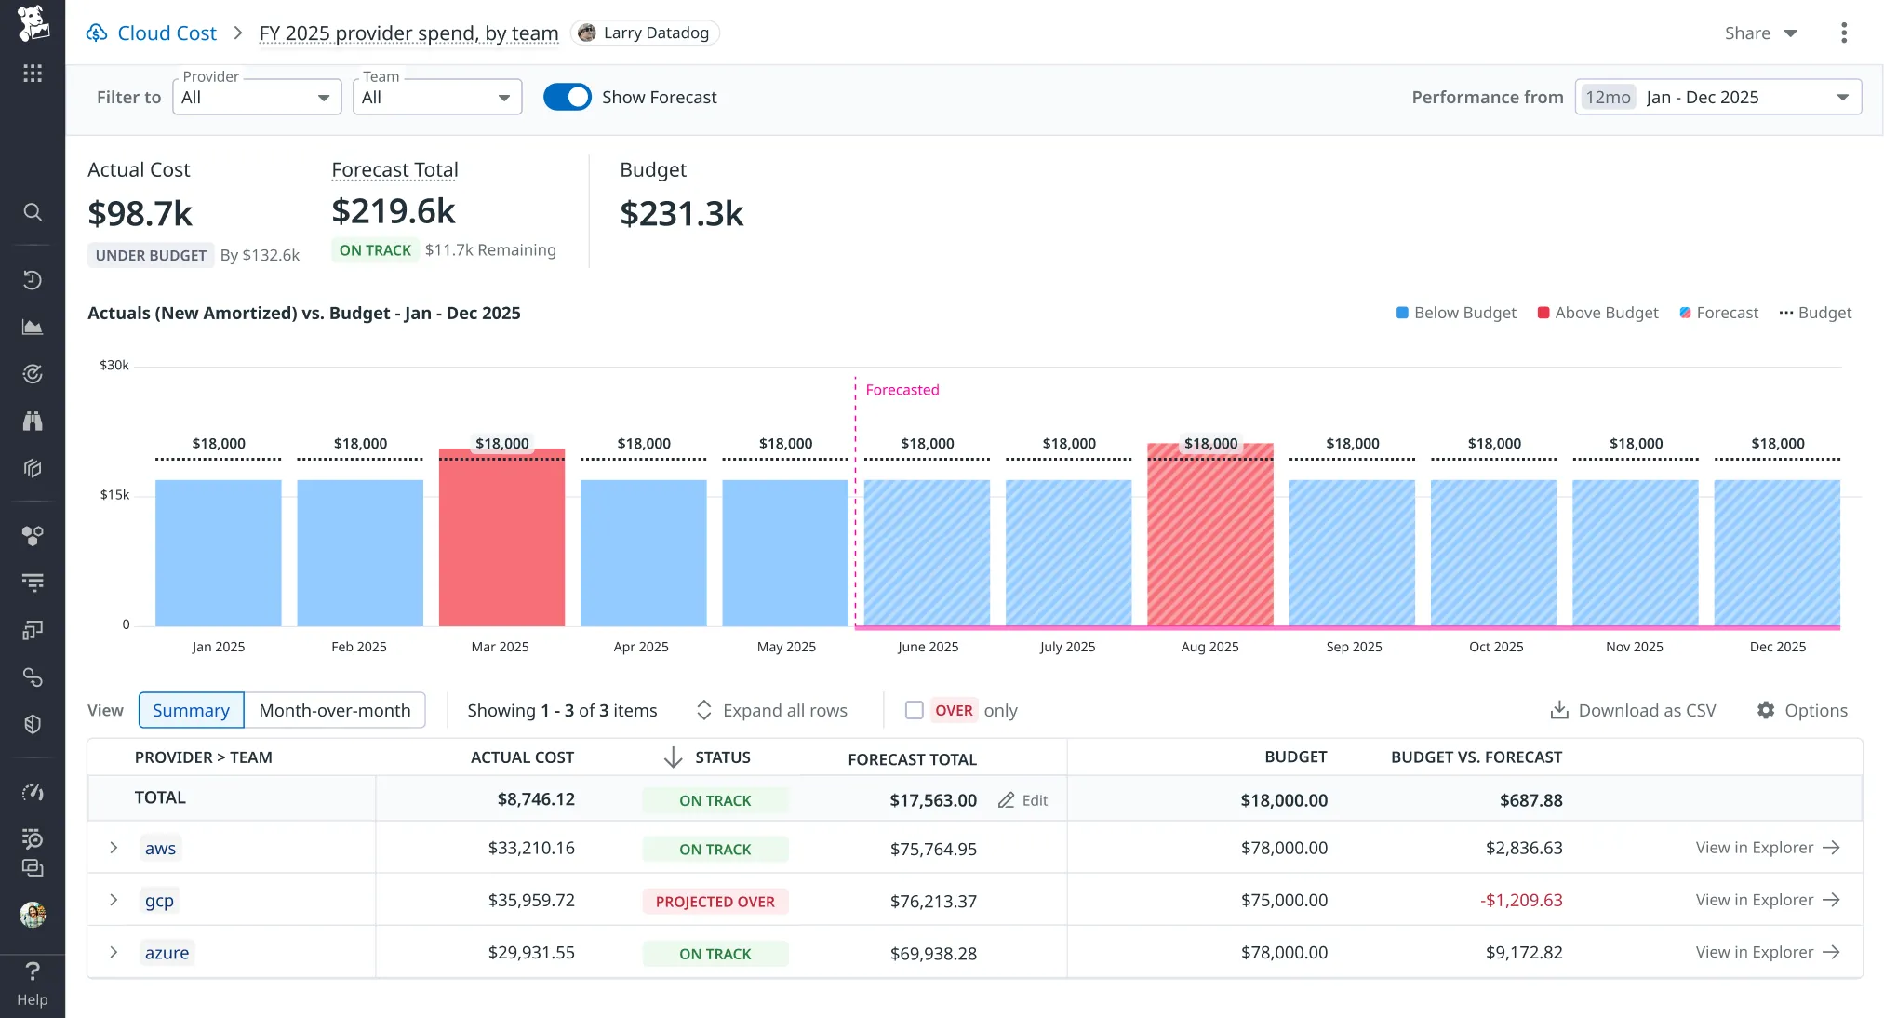Expand the gcp provider row

coord(114,900)
